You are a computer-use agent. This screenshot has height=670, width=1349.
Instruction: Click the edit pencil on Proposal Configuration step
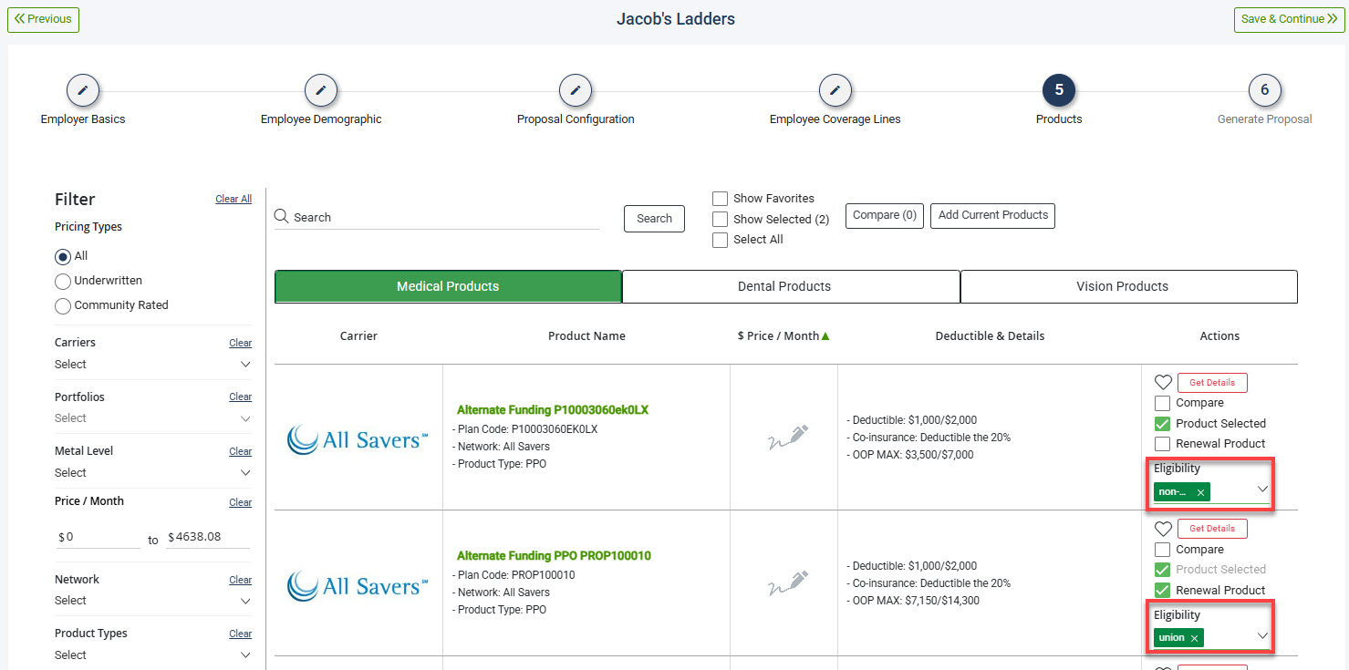click(575, 90)
